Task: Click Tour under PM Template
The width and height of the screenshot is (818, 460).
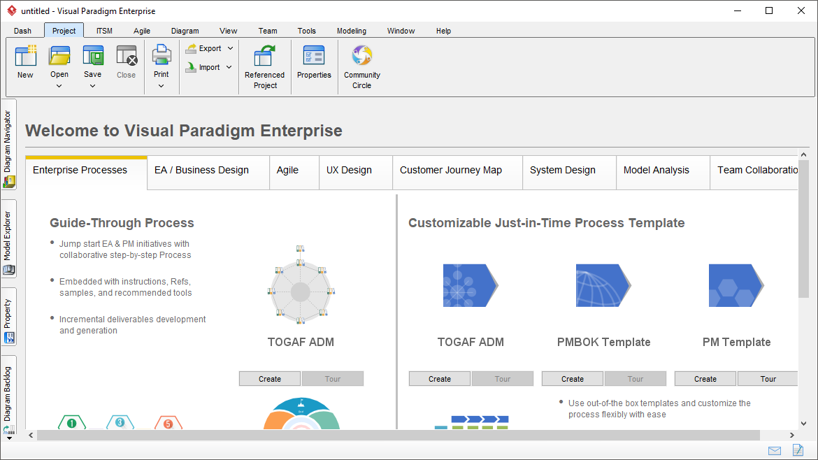Action: [x=768, y=379]
